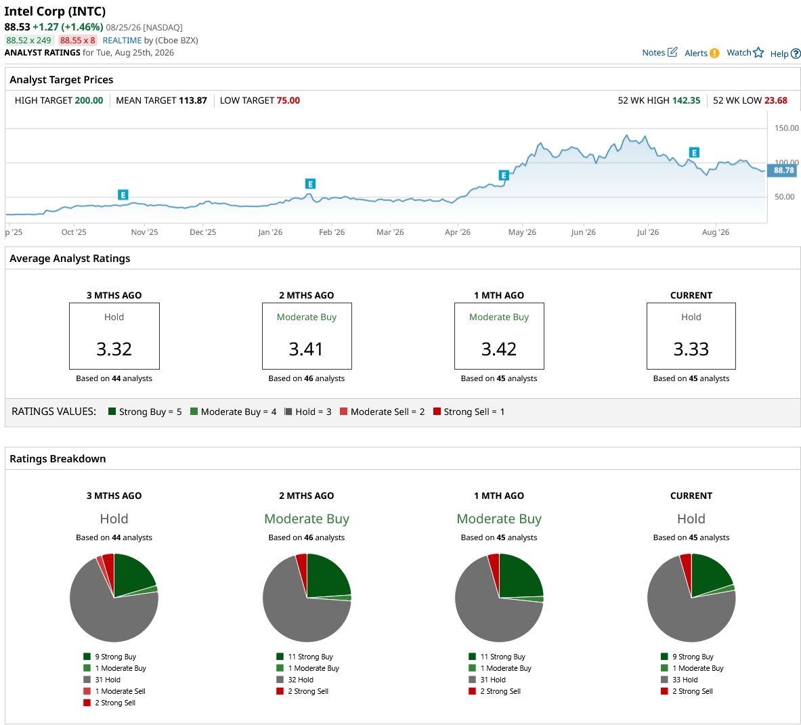Click the Jan '26 axis label on chart
The image size is (801, 725).
click(x=269, y=232)
